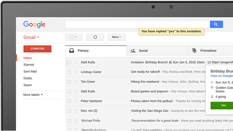Click the Social tab people icon

pos(133,51)
